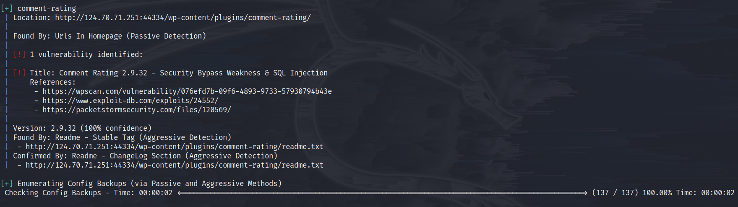
Task: Click 'Checking Config Backups' status text
Action: (53, 193)
